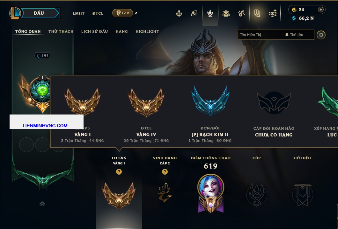Open profile settings gear icon
This screenshot has width=338, height=229.
[321, 35]
